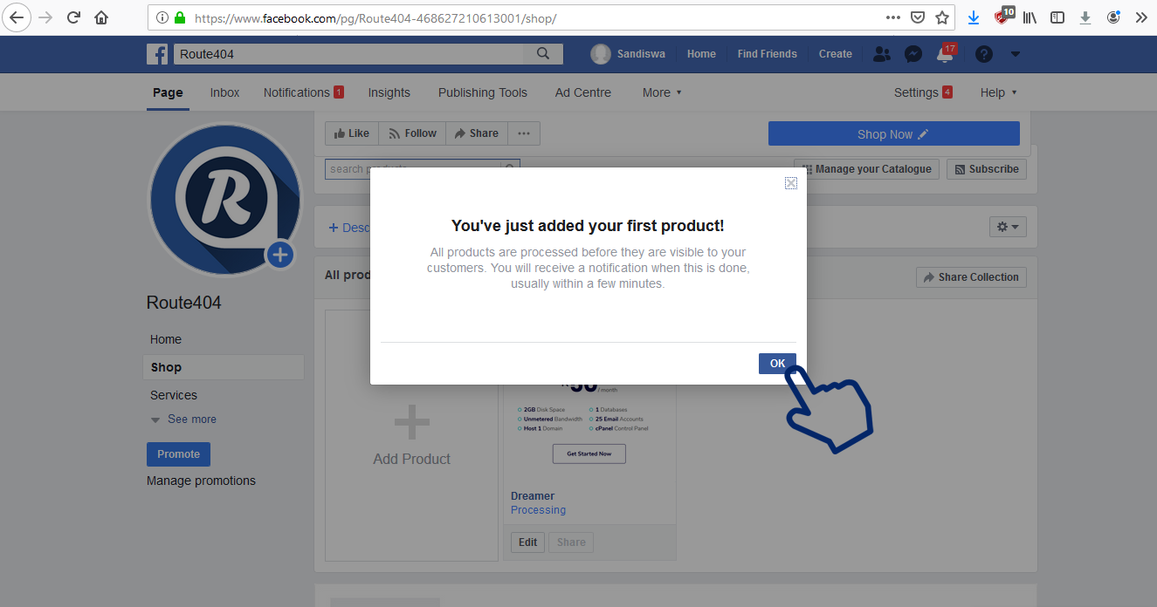1157x607 pixels.
Task: Open the Publishing Tools tab
Action: 482,92
